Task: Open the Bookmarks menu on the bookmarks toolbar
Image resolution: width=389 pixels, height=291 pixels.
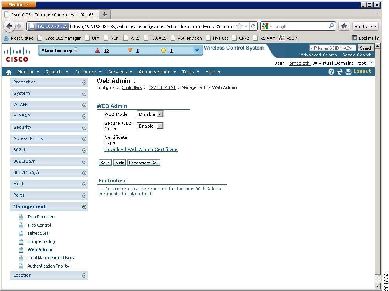Action: [x=365, y=38]
